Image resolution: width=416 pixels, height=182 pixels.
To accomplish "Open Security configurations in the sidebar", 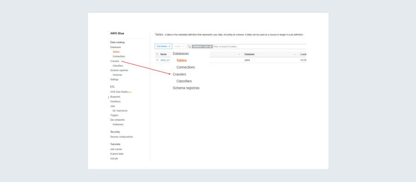I will 121,137.
